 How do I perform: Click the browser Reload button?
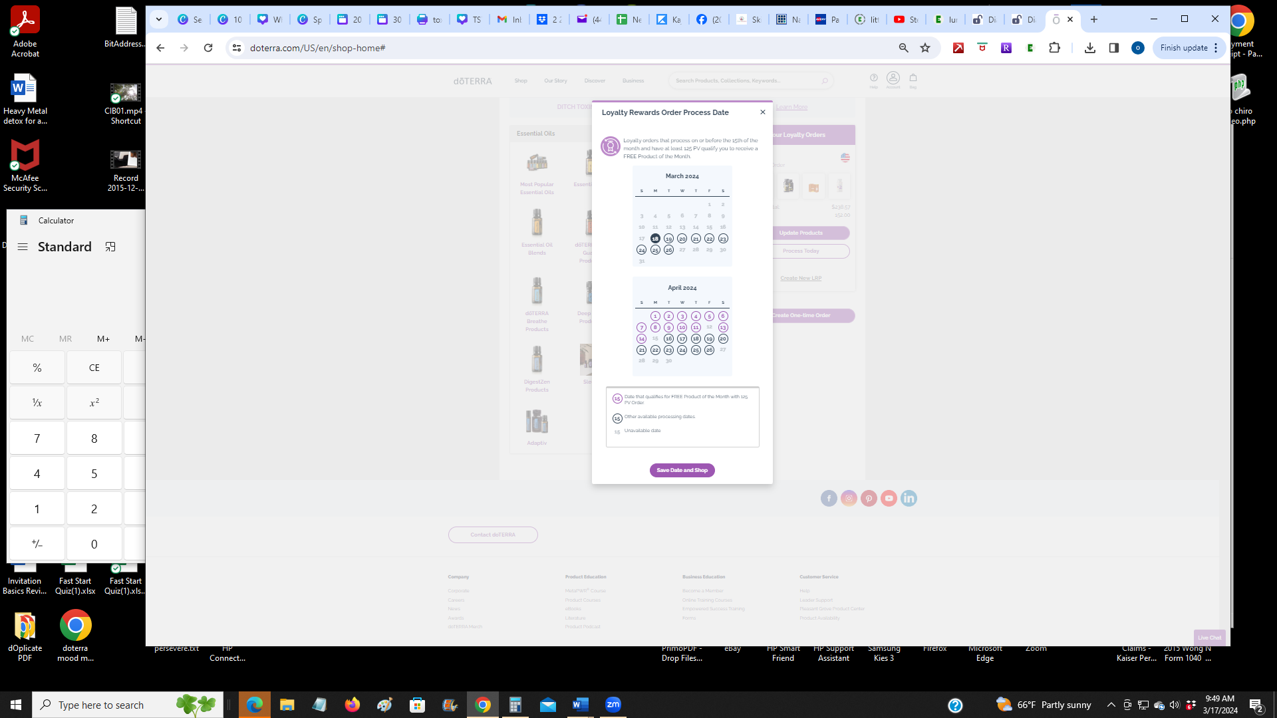pyautogui.click(x=208, y=48)
